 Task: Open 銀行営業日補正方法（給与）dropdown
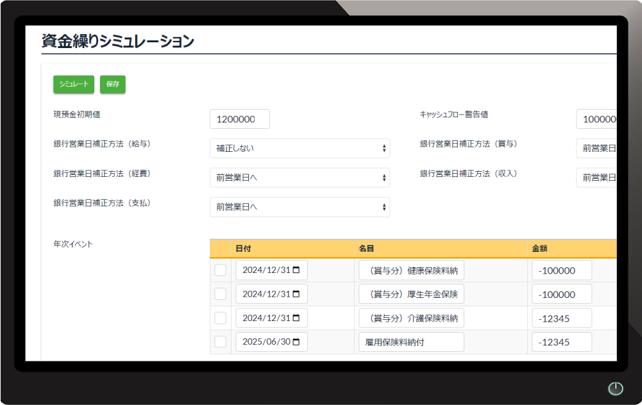point(300,149)
